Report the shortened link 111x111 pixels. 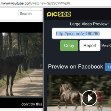[x=90, y=46]
